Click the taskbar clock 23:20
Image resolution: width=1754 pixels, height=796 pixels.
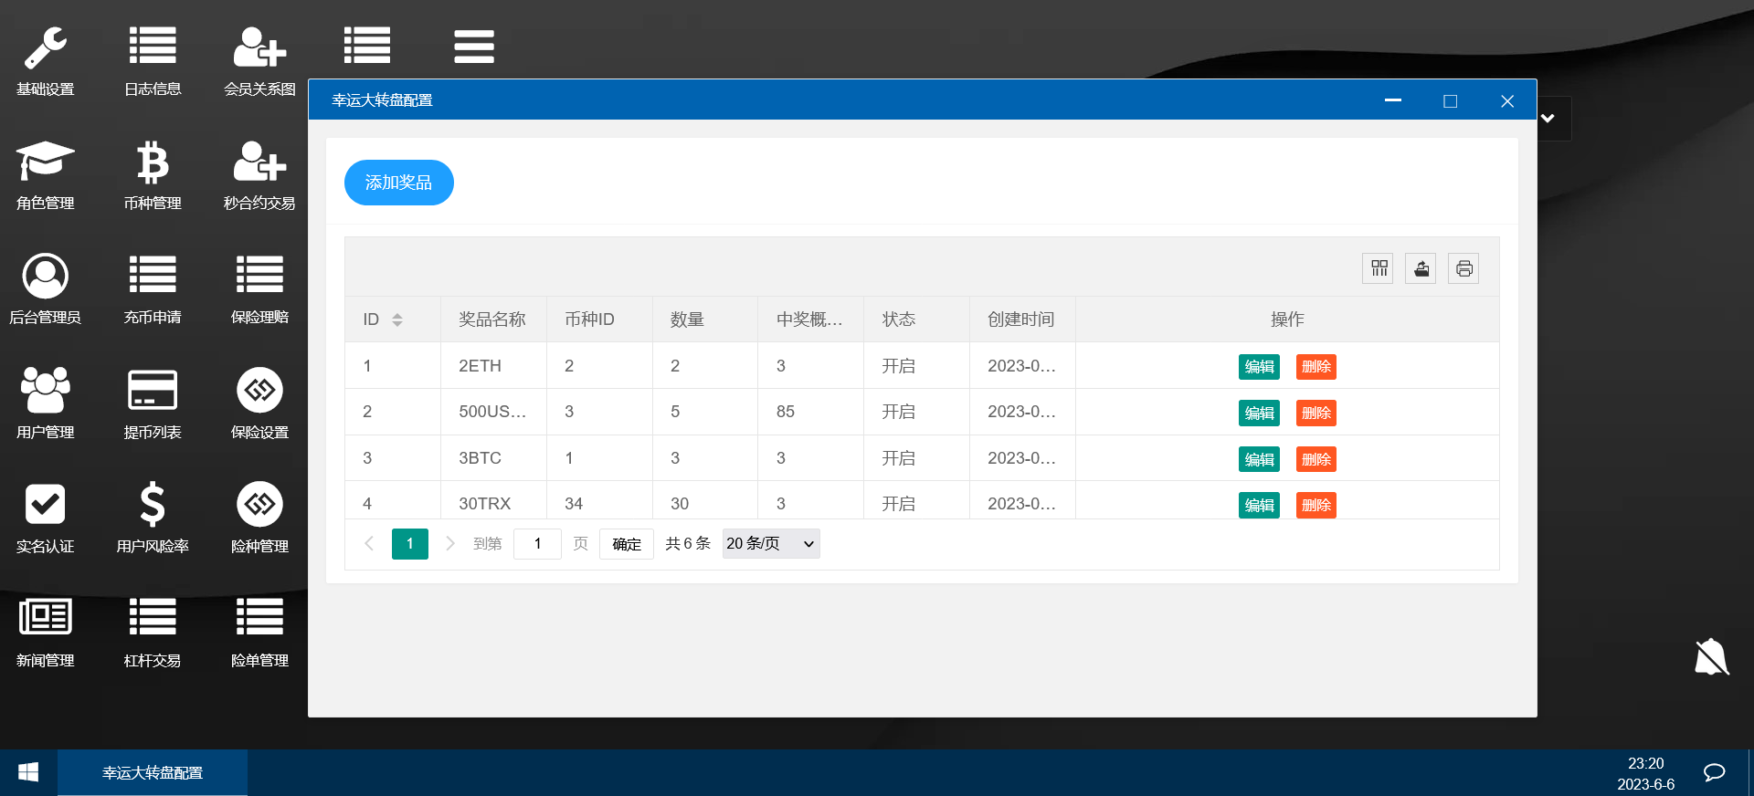pyautogui.click(x=1645, y=763)
